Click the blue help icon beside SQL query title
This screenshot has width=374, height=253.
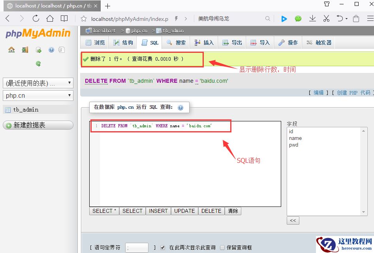click(x=180, y=108)
